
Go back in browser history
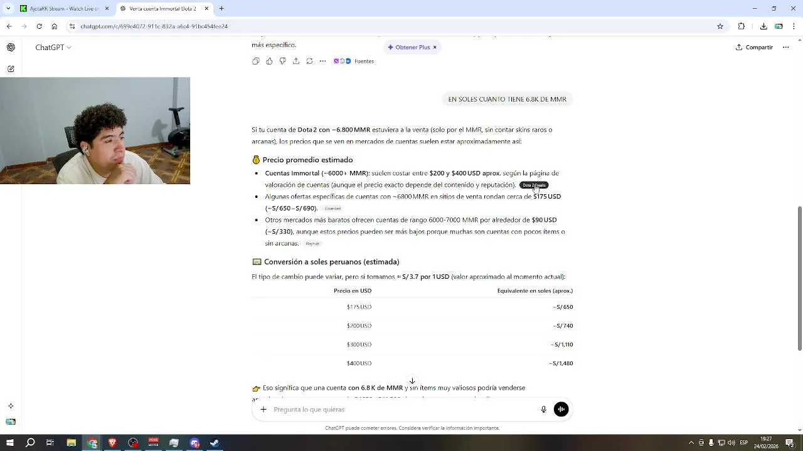point(9,26)
